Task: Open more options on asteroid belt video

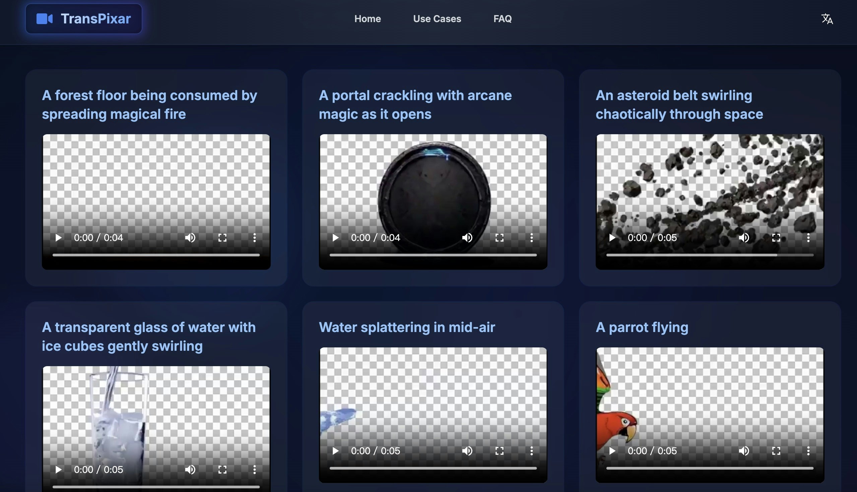Action: tap(808, 238)
